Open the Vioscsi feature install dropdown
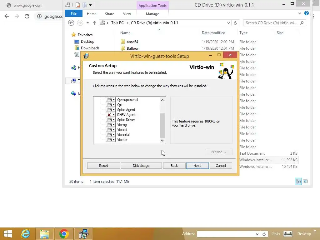The height and width of the screenshot is (240, 320). (111, 130)
